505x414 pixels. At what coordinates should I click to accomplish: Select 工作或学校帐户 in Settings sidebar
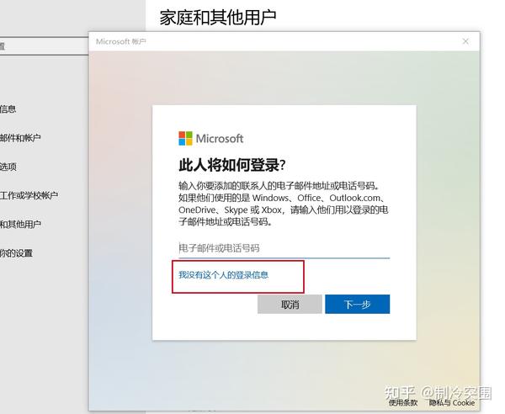29,195
